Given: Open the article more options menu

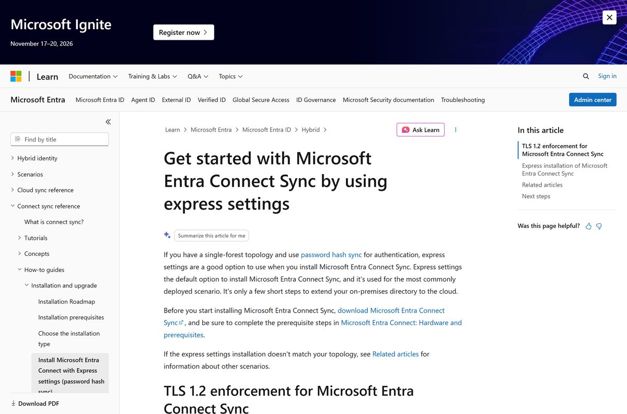Looking at the screenshot, I should pos(456,130).
